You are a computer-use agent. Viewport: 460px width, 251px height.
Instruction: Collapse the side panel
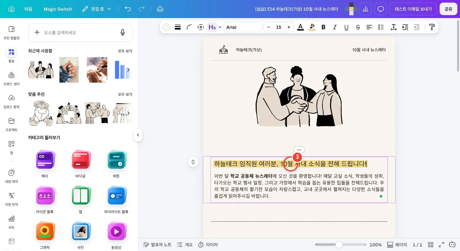138,135
